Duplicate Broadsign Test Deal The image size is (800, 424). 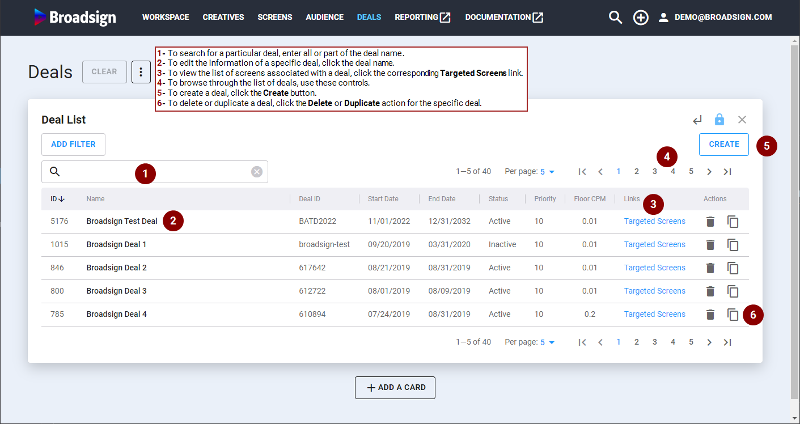coord(733,222)
